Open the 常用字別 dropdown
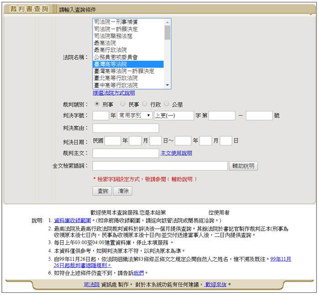This screenshot has height=295, width=318. (x=135, y=116)
